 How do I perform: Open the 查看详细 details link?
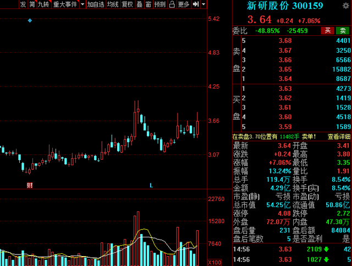[339, 137]
